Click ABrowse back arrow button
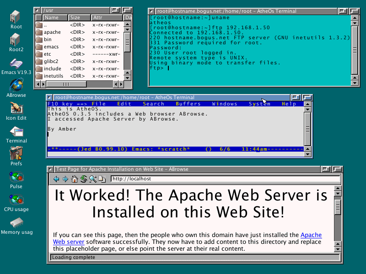 coord(56,179)
